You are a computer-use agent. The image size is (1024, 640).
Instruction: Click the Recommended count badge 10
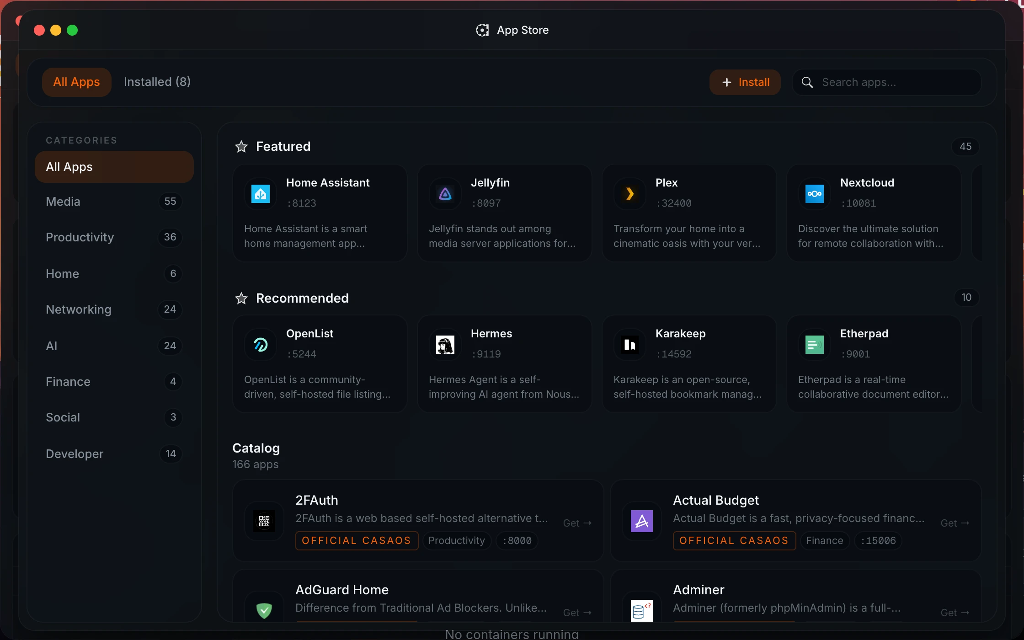coord(966,298)
